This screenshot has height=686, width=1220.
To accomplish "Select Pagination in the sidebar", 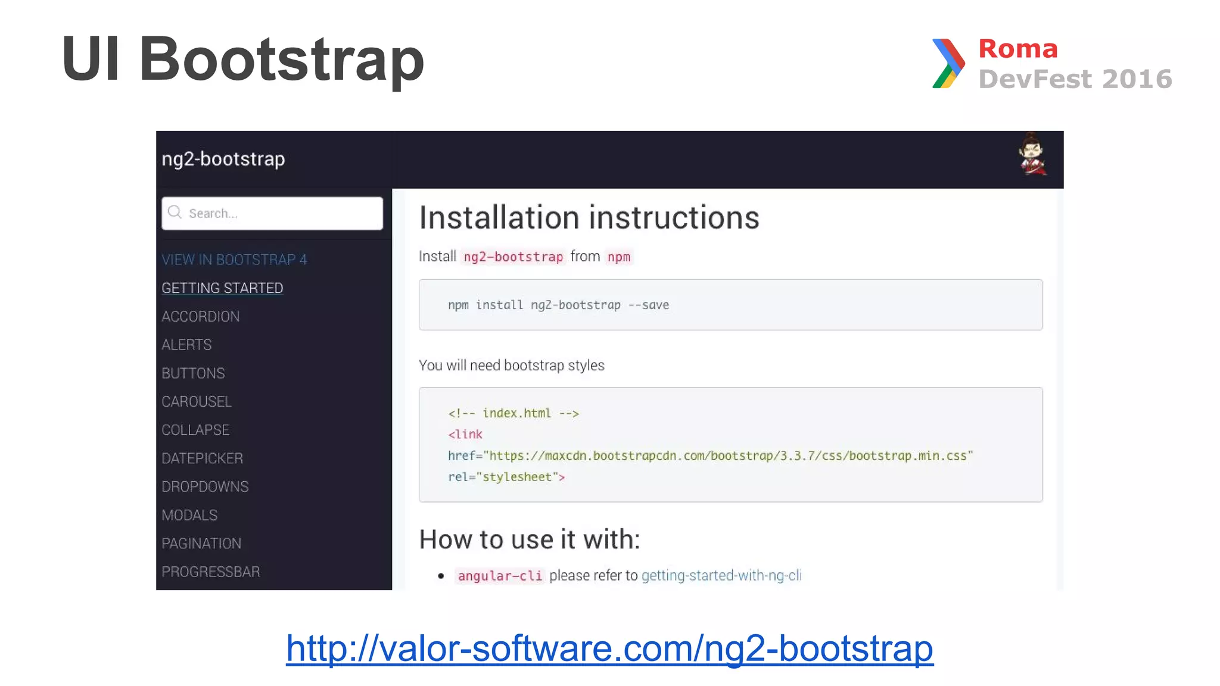I will (201, 544).
